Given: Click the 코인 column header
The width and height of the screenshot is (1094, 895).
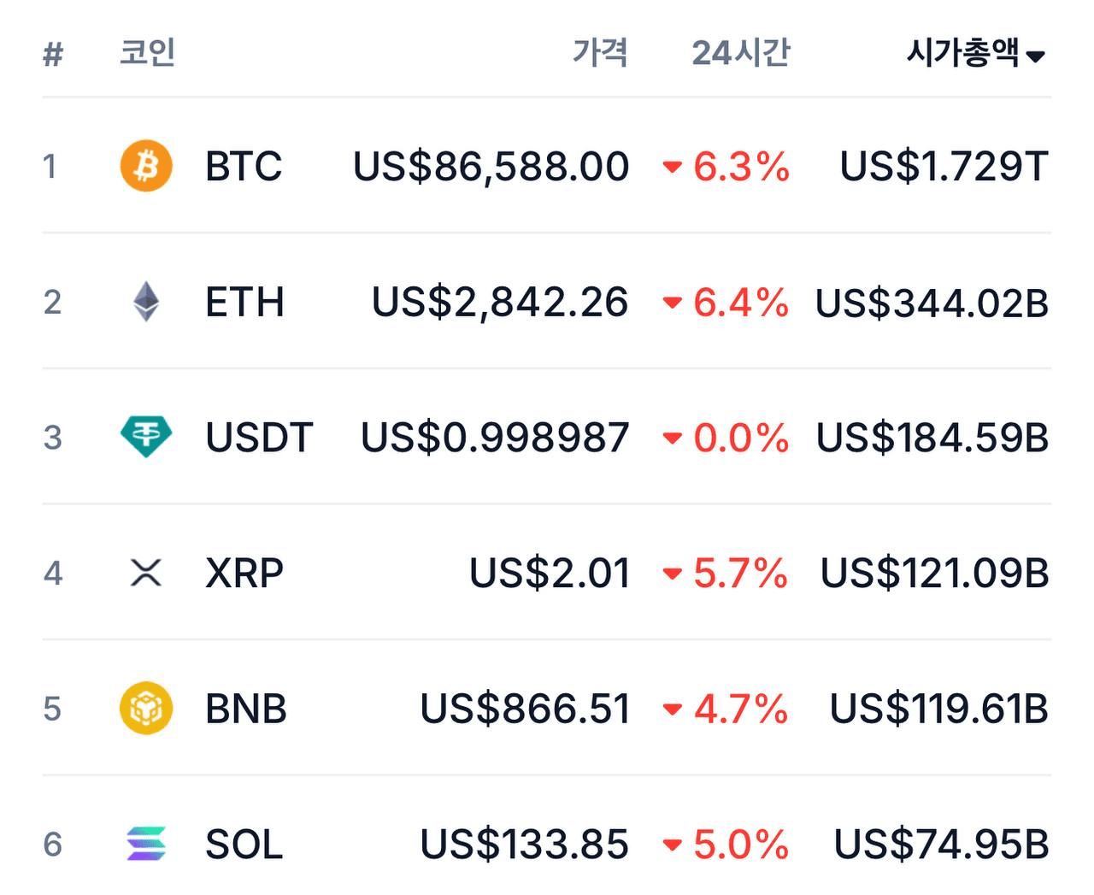Looking at the screenshot, I should 147,53.
